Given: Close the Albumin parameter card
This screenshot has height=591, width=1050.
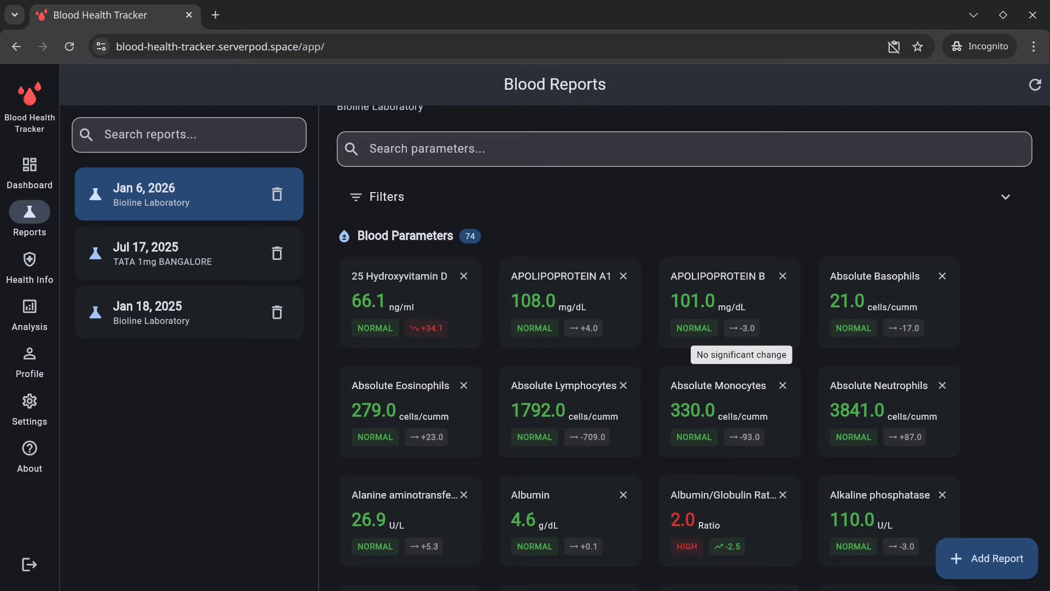Looking at the screenshot, I should (623, 495).
